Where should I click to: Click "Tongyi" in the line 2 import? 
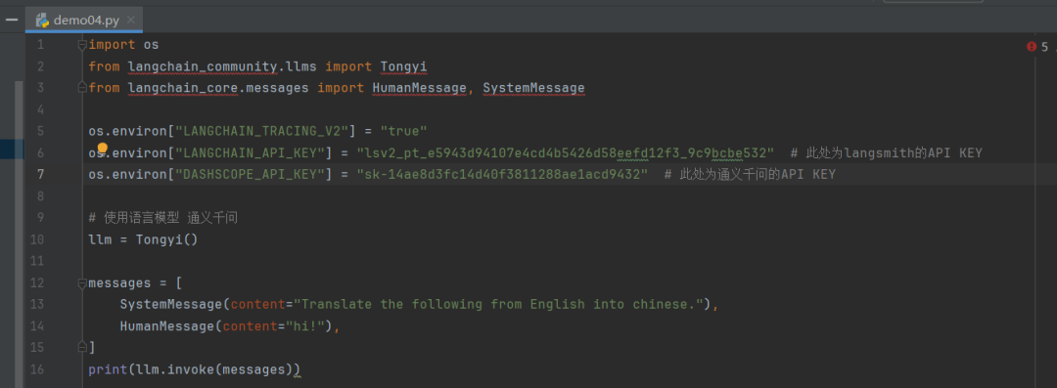(404, 66)
